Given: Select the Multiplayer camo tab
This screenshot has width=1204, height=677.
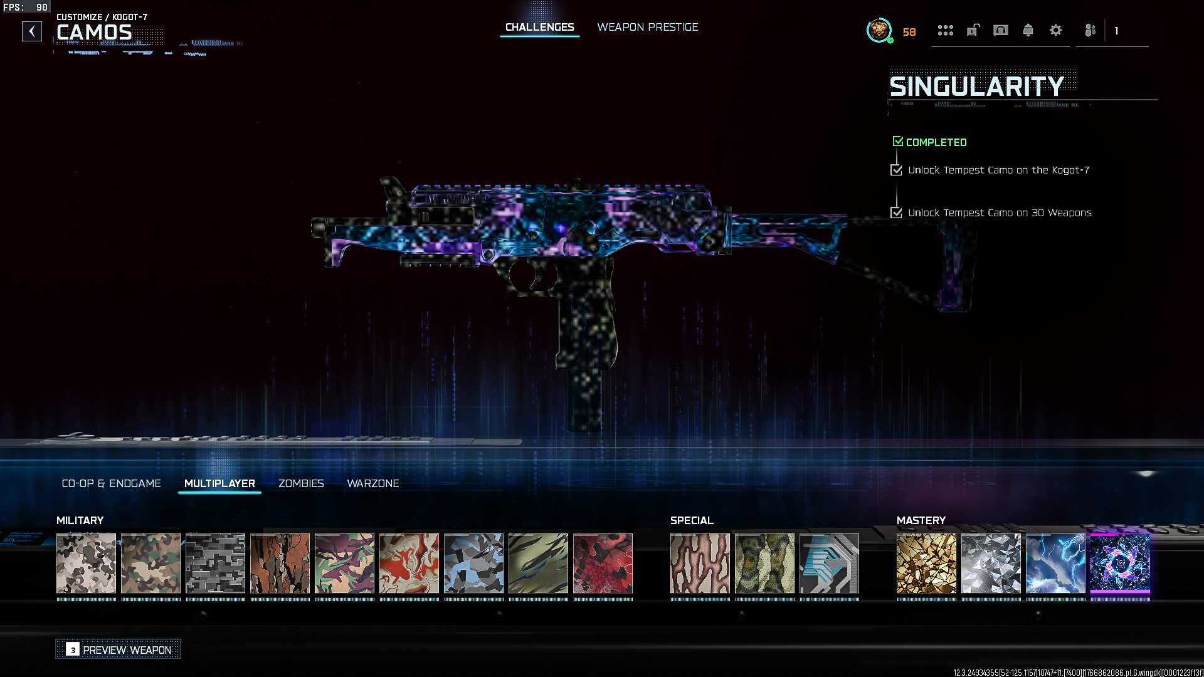Looking at the screenshot, I should point(219,483).
